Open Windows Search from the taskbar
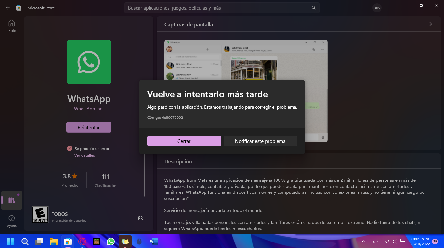The width and height of the screenshot is (444, 248). click(x=25, y=242)
